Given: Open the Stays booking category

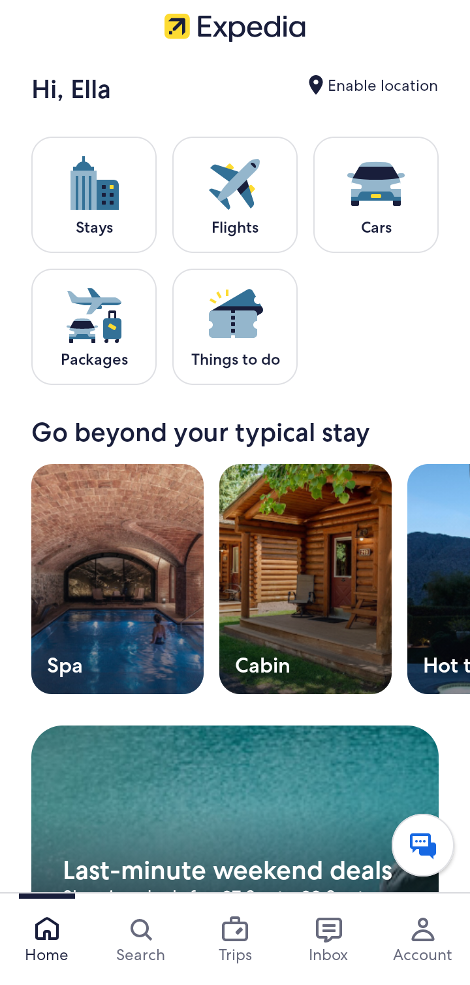Looking at the screenshot, I should pos(94,195).
